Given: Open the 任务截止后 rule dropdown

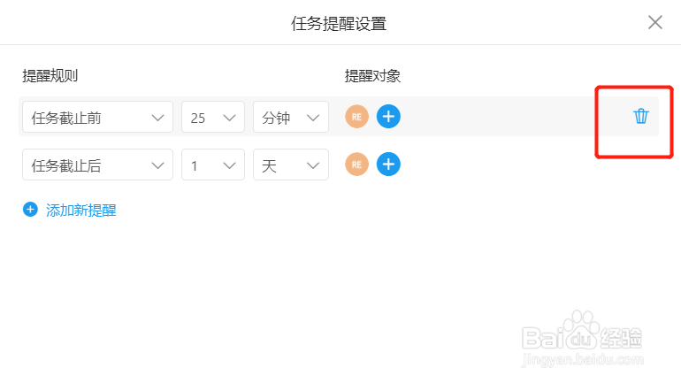Looking at the screenshot, I should pyautogui.click(x=97, y=165).
